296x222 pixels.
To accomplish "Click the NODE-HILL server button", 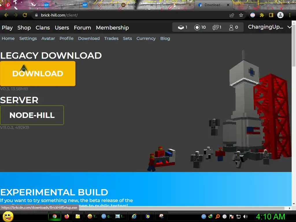I will [32, 115].
